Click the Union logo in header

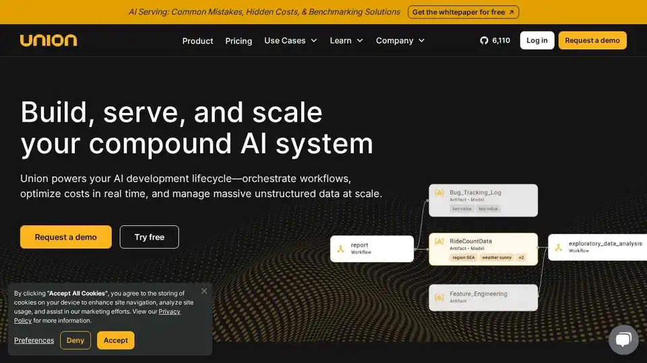point(49,40)
